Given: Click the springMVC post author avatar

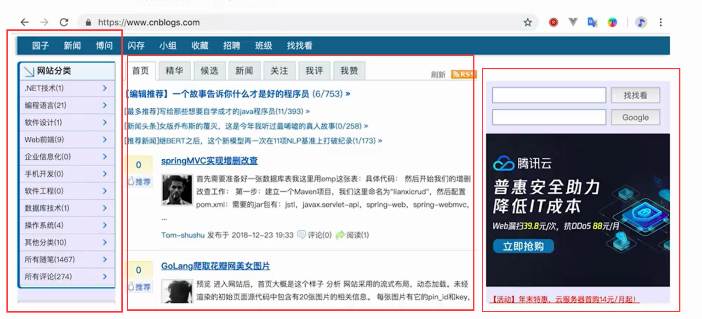Looking at the screenshot, I should point(177,190).
